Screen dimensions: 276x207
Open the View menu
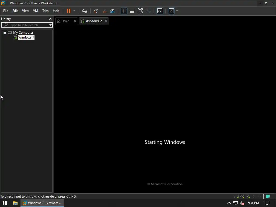coord(25,11)
